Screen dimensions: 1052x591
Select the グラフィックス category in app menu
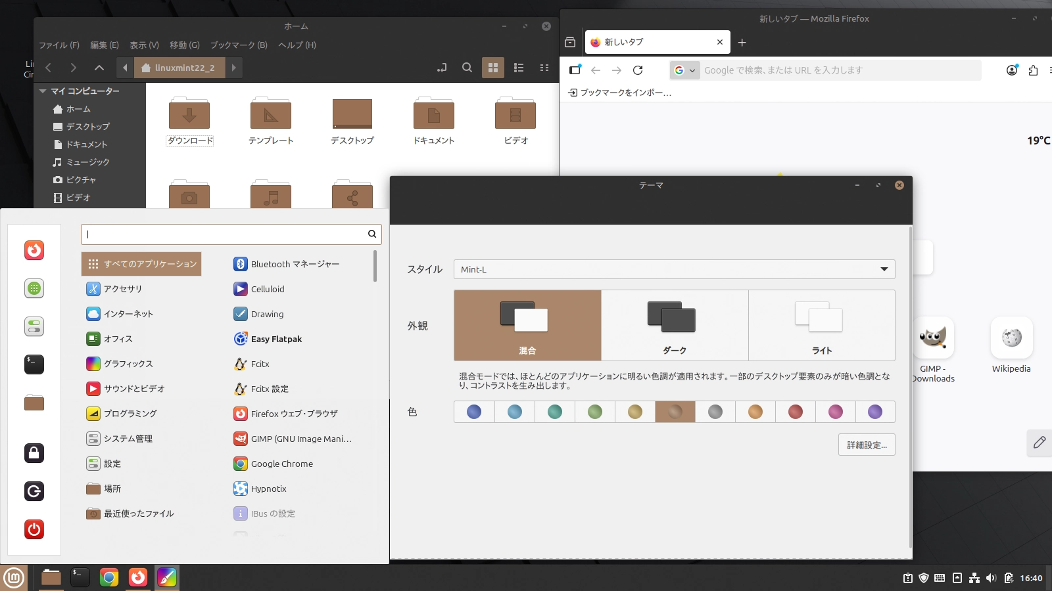click(x=128, y=364)
